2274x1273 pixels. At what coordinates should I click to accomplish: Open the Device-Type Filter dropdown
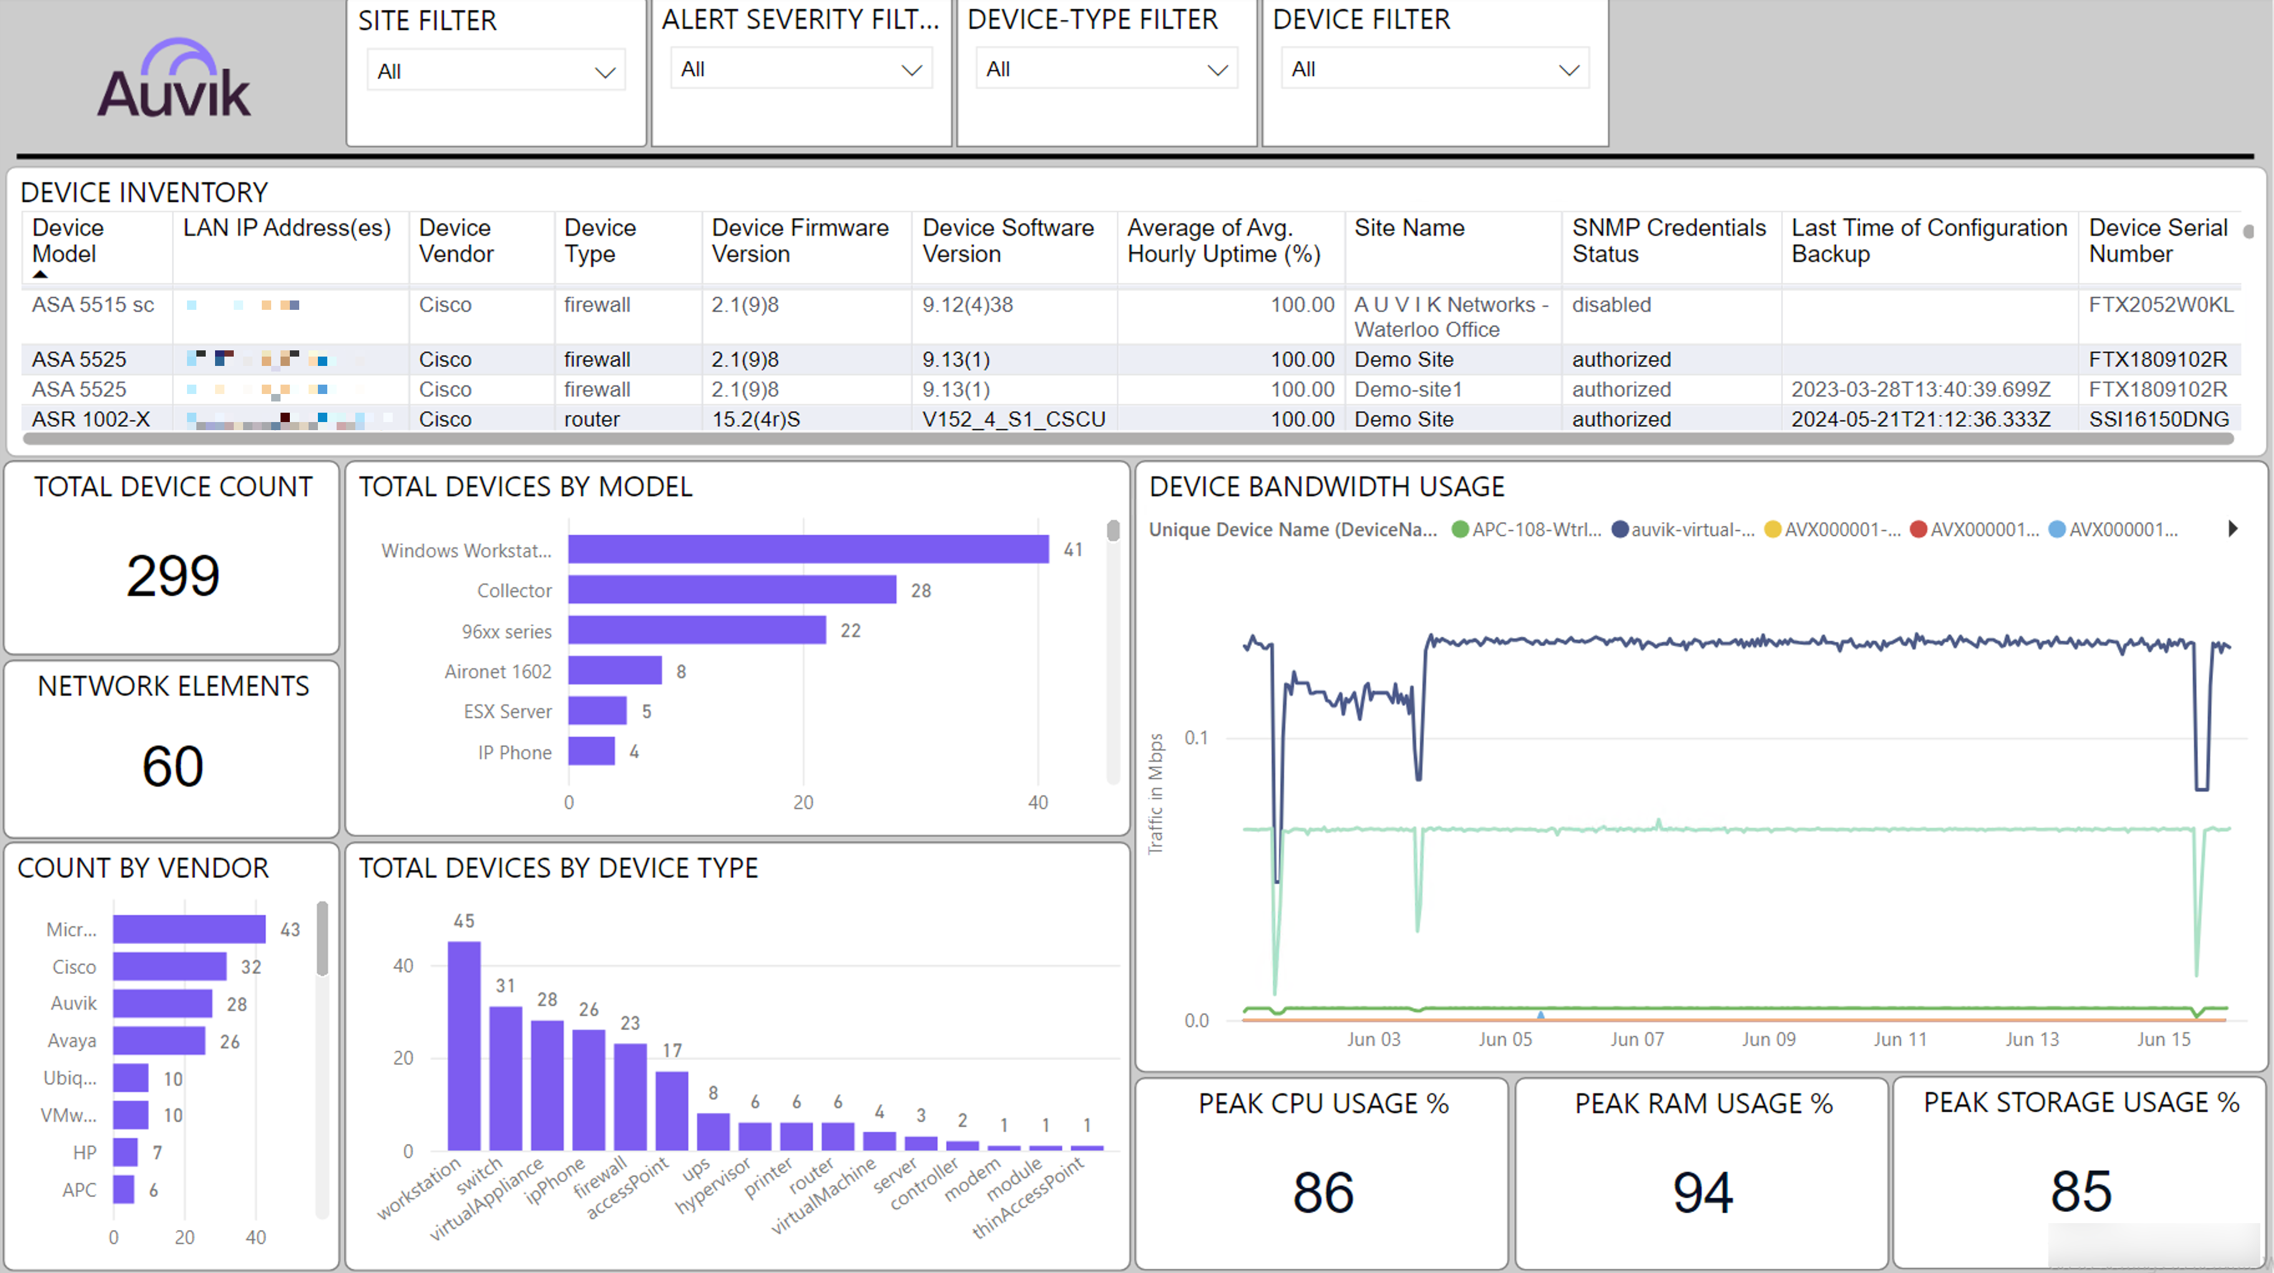[x=1106, y=69]
